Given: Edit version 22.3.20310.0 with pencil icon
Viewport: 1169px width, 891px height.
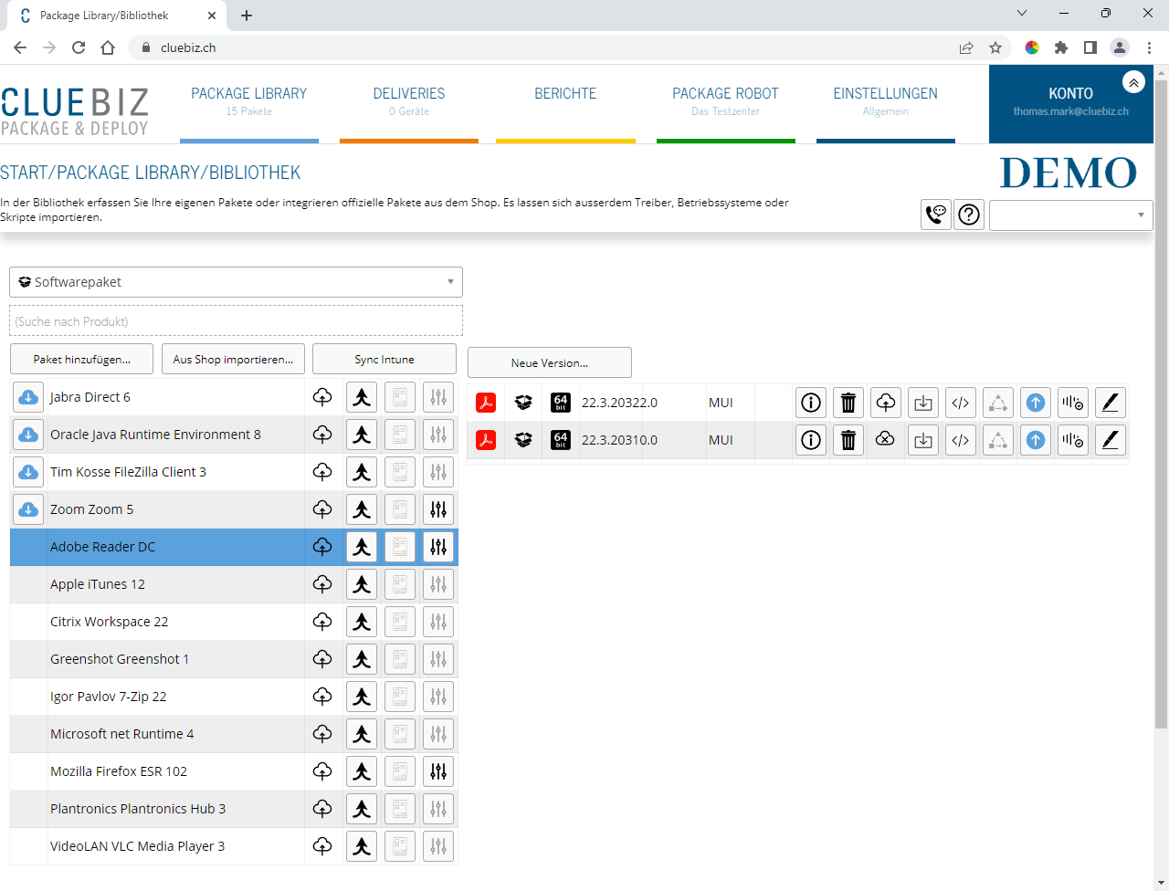Looking at the screenshot, I should click(x=1111, y=440).
